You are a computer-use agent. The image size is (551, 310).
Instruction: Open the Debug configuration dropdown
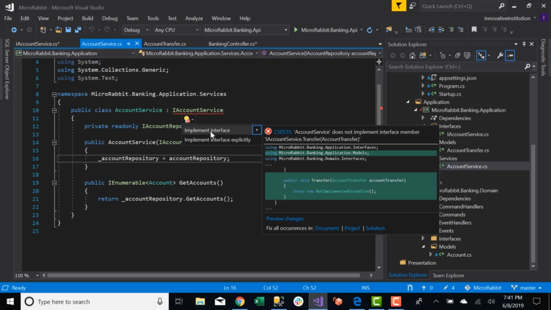(136, 30)
